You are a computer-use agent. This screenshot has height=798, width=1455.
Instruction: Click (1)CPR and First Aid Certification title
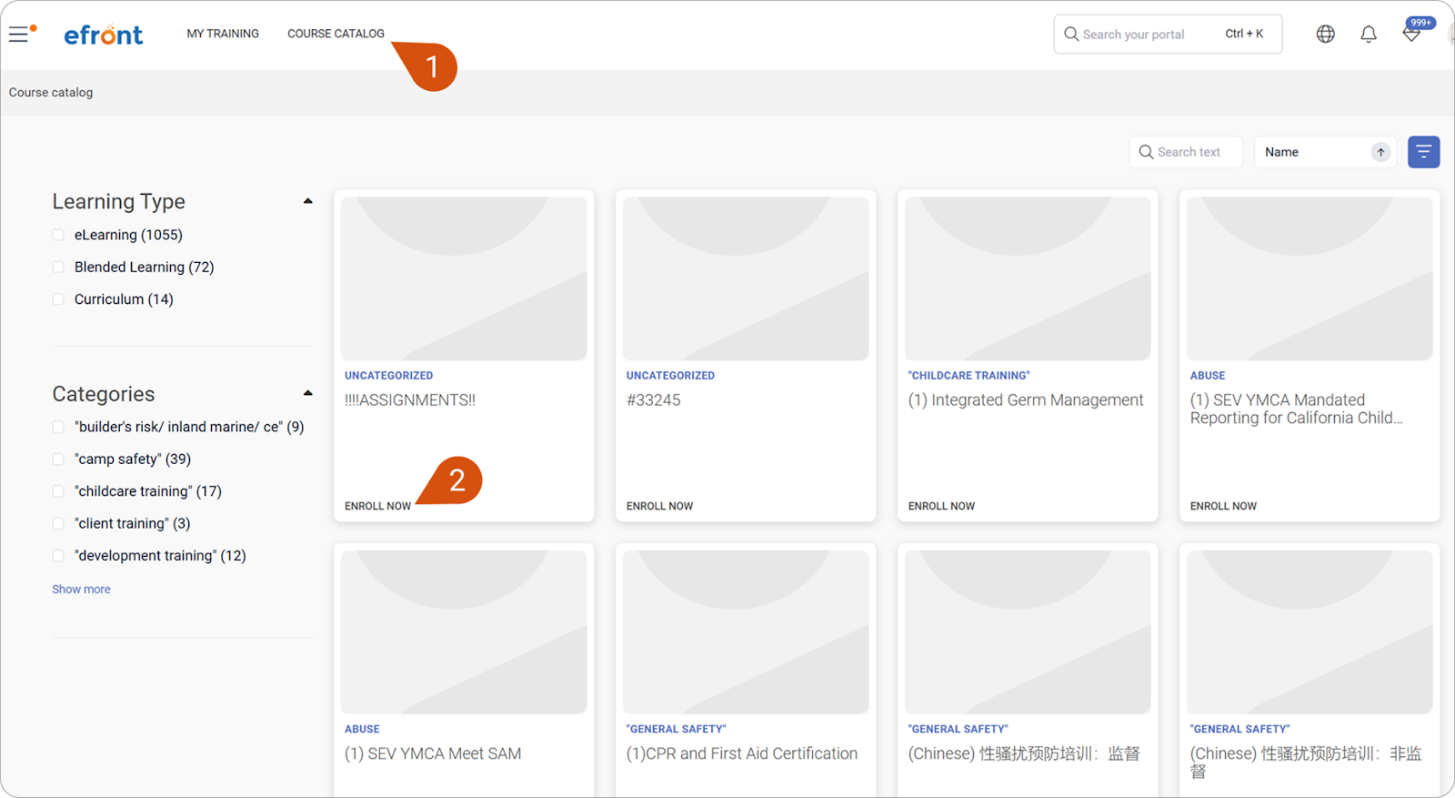(742, 753)
